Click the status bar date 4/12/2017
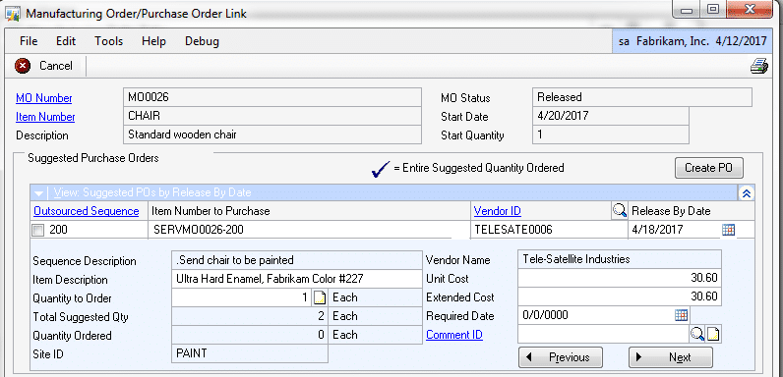Image resolution: width=783 pixels, height=377 pixels. tap(741, 41)
